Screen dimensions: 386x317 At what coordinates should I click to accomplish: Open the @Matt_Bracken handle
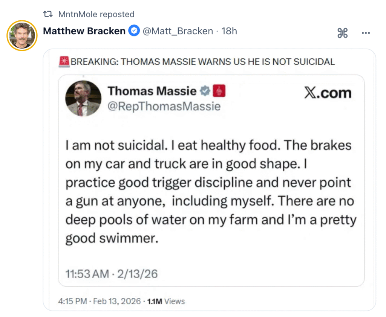pos(178,31)
